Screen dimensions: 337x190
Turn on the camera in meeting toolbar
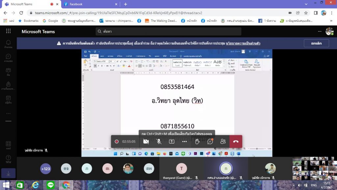pos(146,142)
